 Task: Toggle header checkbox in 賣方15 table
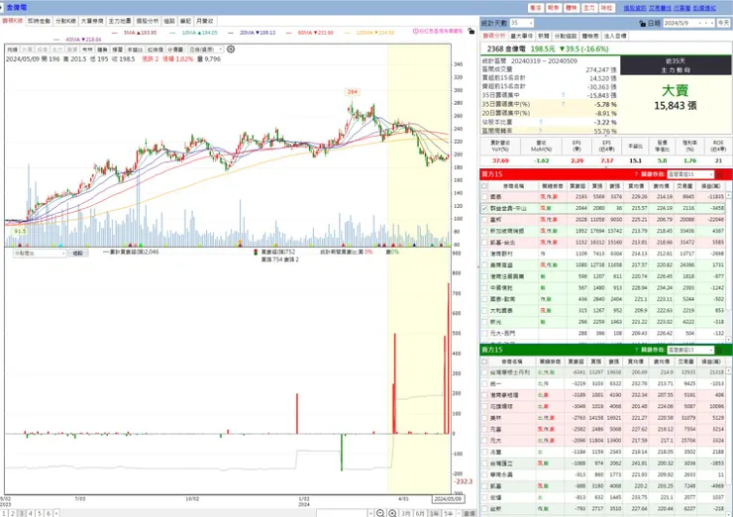484,362
